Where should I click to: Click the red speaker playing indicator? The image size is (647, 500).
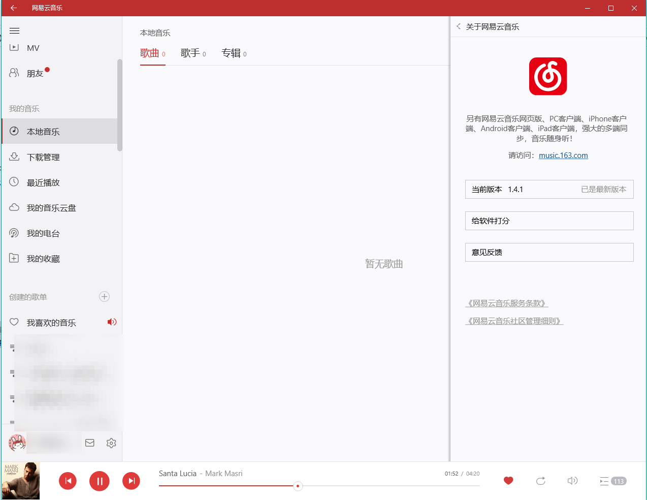pyautogui.click(x=112, y=322)
